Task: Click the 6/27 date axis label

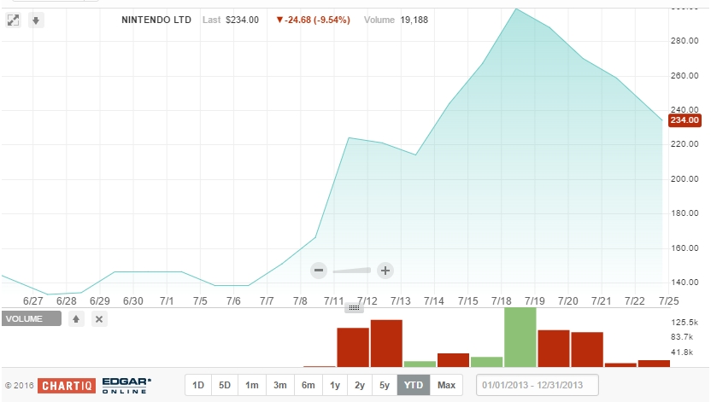Action: [x=33, y=301]
